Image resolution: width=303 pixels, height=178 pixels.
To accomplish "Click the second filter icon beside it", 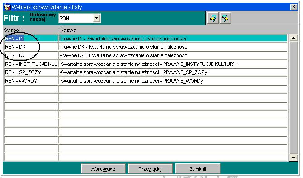I will 225,18.
